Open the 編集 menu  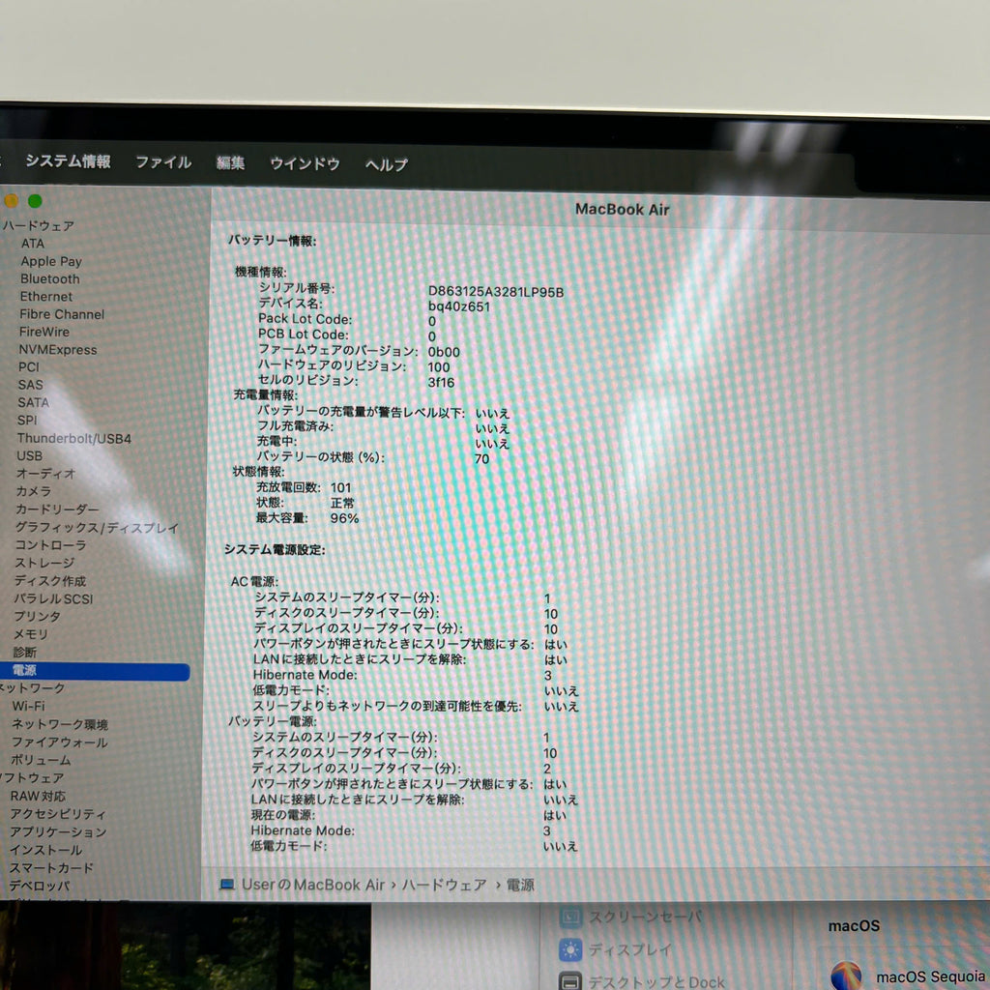(x=230, y=163)
